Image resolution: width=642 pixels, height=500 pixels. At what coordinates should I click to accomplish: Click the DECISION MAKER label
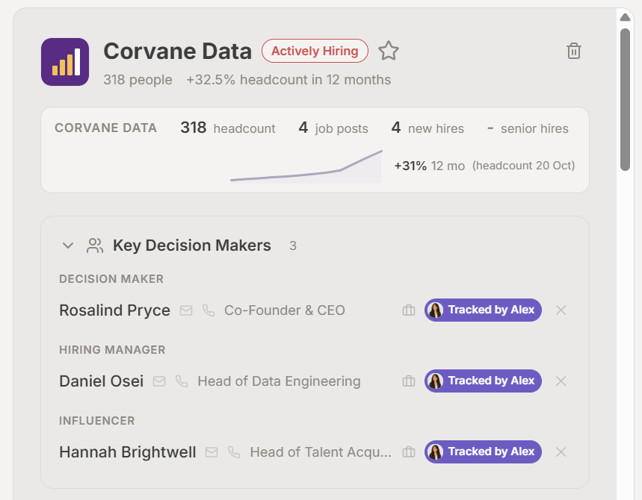111,279
